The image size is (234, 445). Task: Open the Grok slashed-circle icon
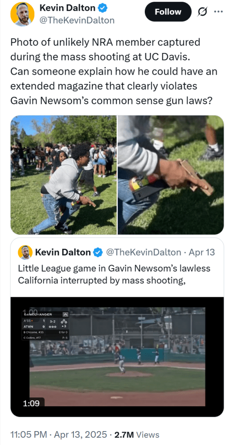(203, 12)
